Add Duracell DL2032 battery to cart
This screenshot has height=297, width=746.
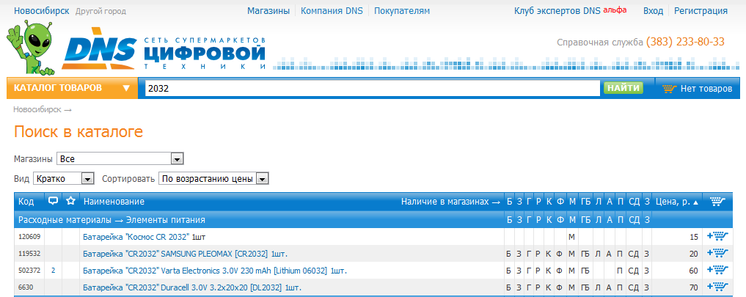717,287
